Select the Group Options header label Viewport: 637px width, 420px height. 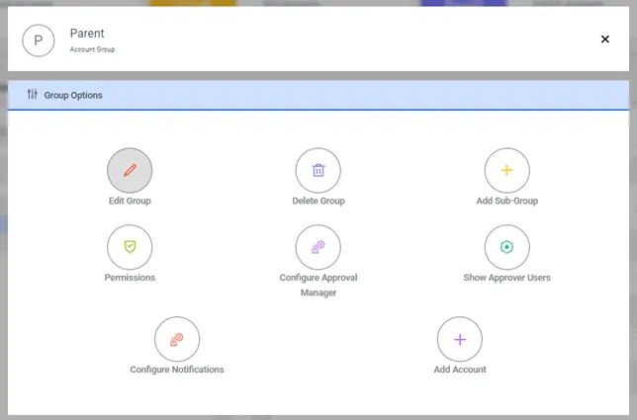coord(73,95)
